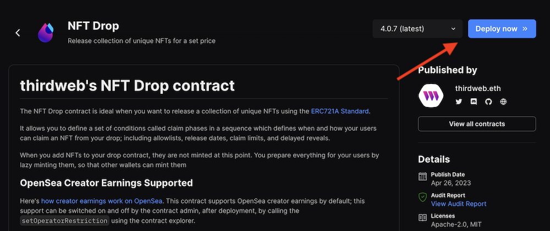
Task: Click the View all contracts button
Action: click(476, 124)
